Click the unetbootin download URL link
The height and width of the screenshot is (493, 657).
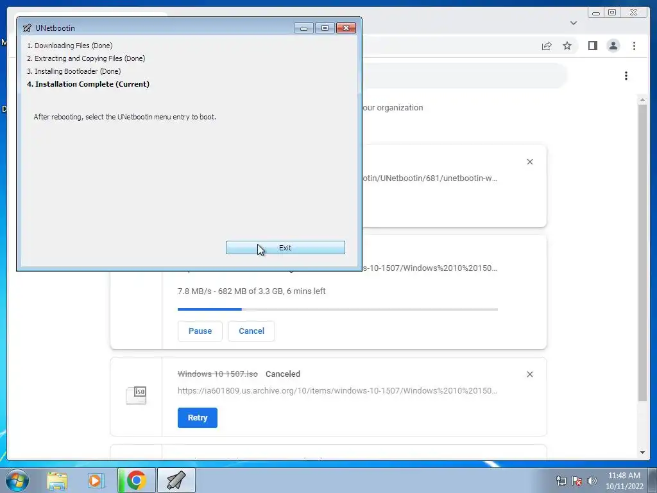pyautogui.click(x=430, y=178)
